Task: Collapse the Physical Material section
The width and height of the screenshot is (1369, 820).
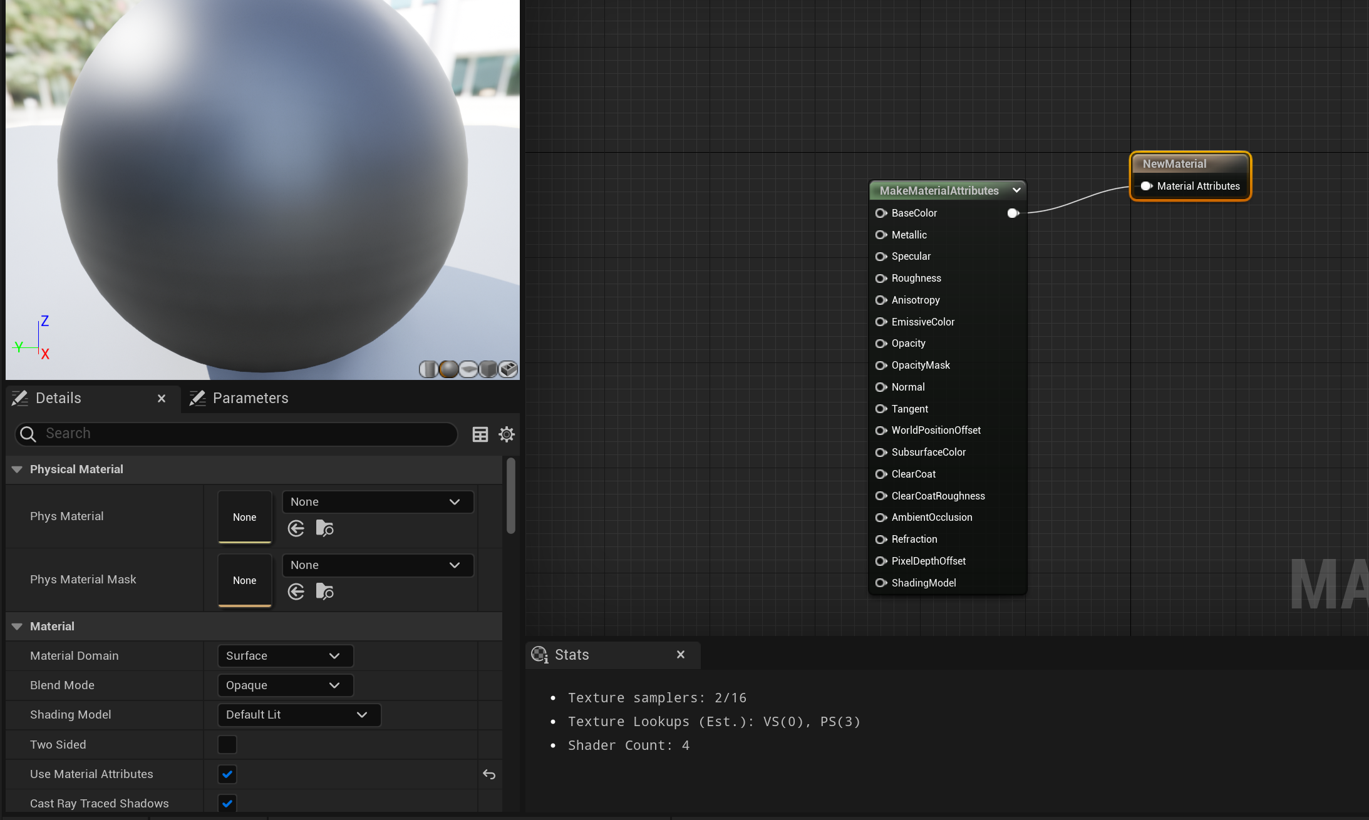Action: 17,469
